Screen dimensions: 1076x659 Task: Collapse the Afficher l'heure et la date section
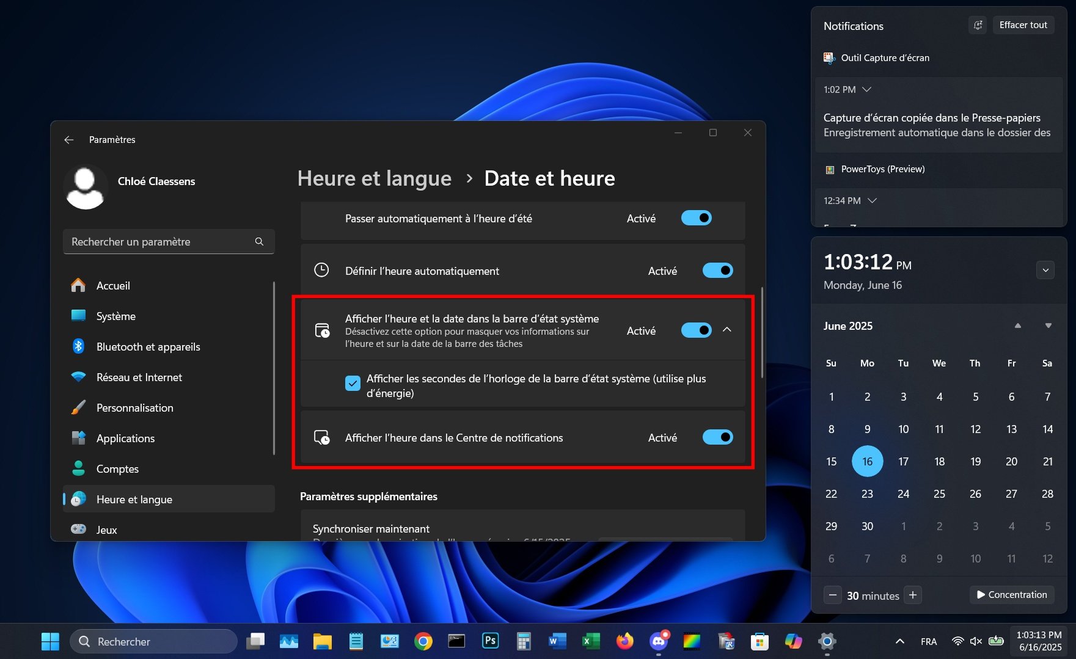[x=728, y=330]
